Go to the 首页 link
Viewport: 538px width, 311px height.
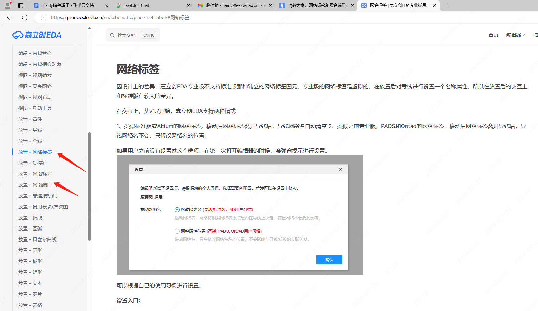click(x=493, y=35)
